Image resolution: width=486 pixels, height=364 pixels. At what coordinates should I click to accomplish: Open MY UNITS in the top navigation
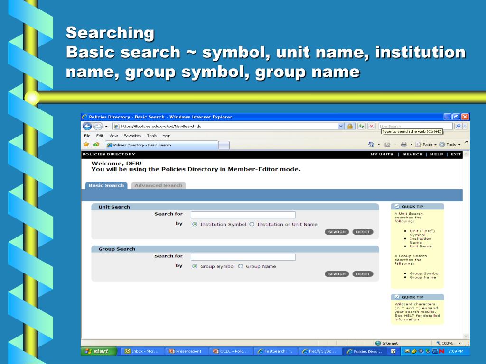click(x=382, y=154)
